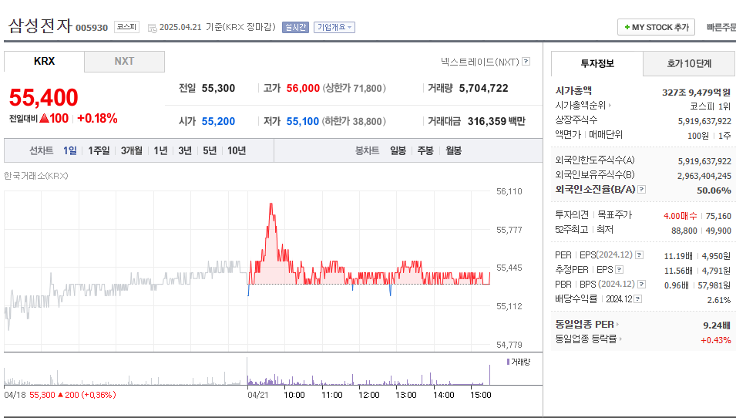The image size is (736, 418).
Task: Click the 배당수익률 value 2.61%
Action: click(718, 300)
